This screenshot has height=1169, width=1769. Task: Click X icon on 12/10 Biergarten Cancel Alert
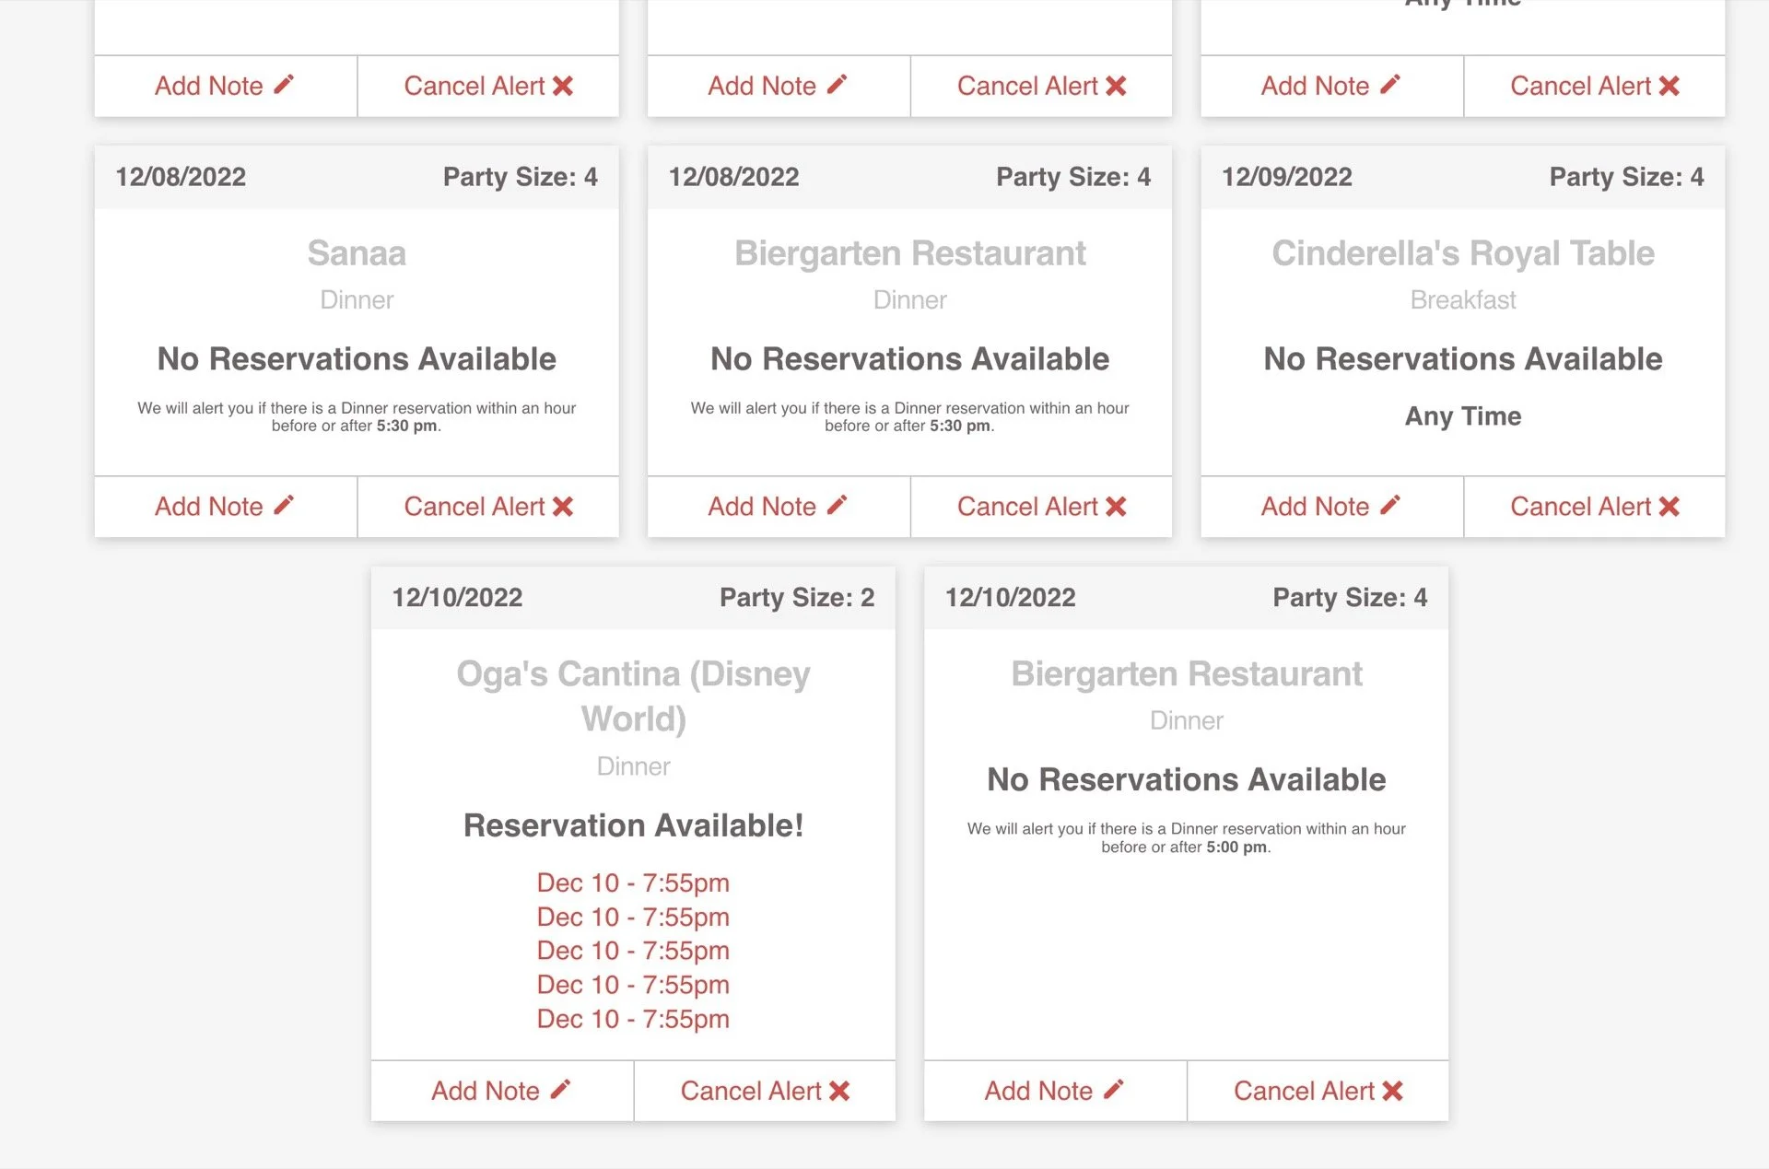coord(1392,1092)
